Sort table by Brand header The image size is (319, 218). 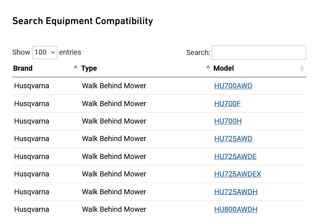pos(23,68)
